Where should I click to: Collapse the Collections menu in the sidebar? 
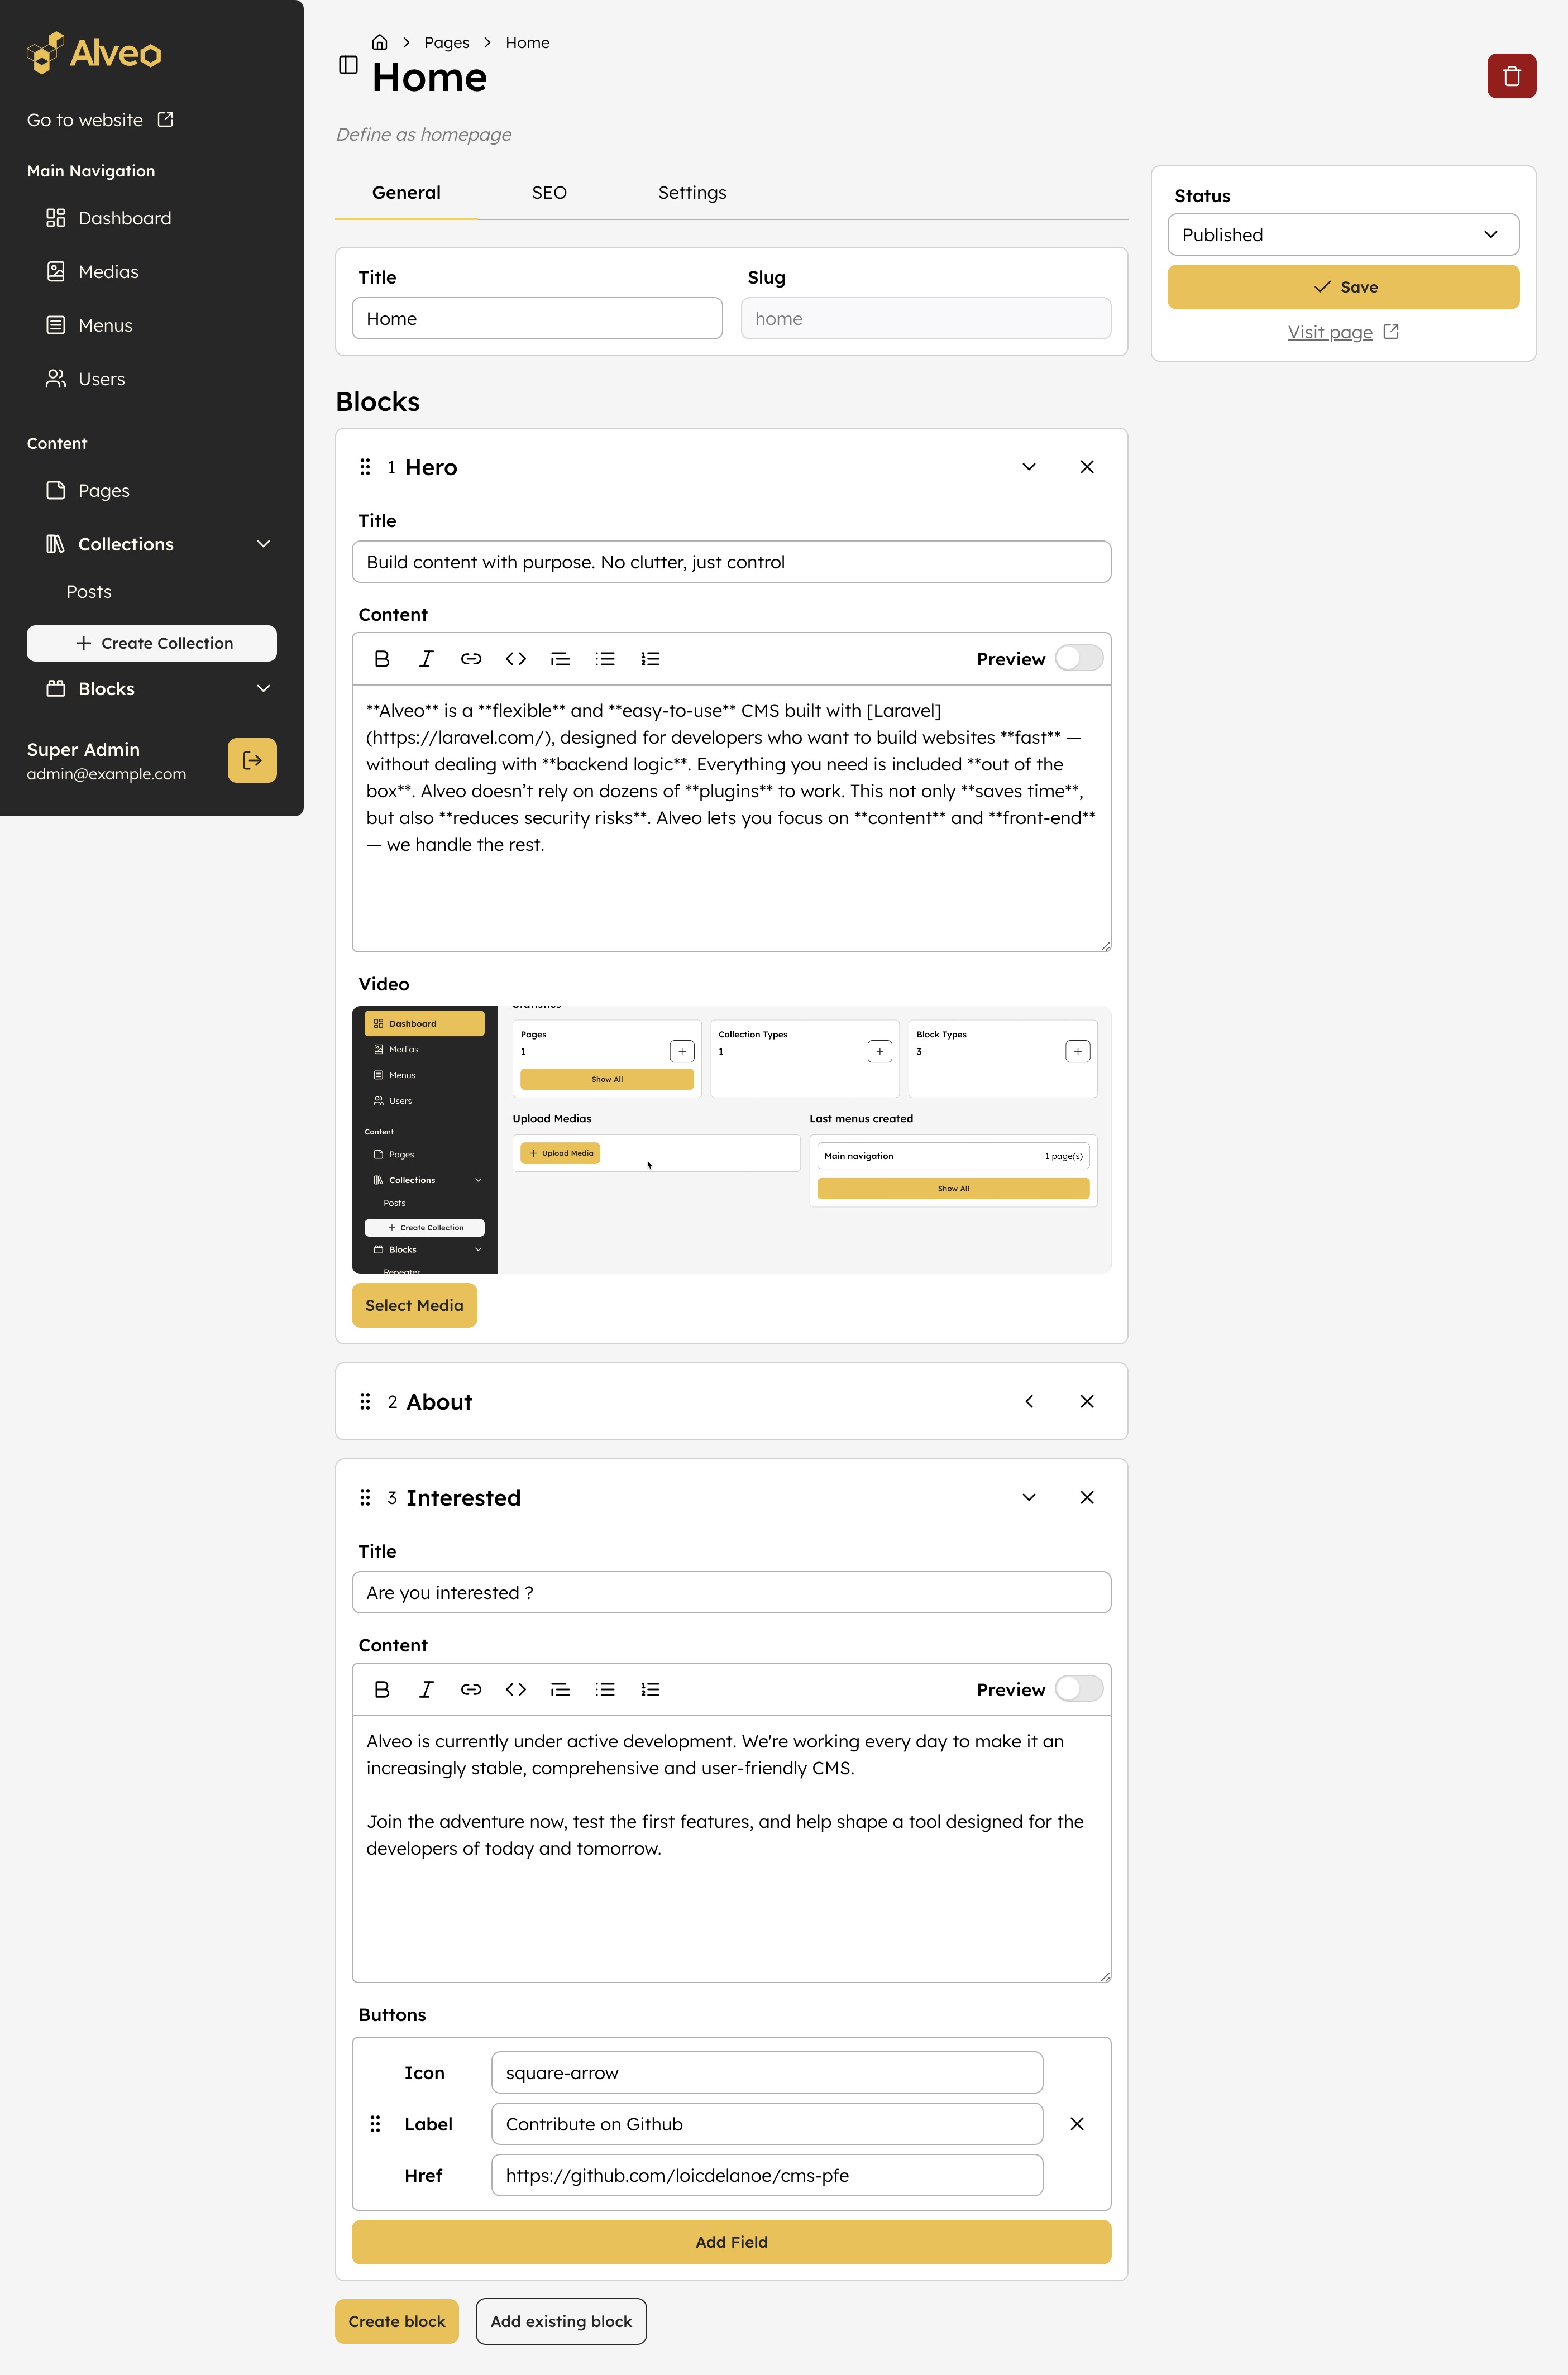(264, 544)
